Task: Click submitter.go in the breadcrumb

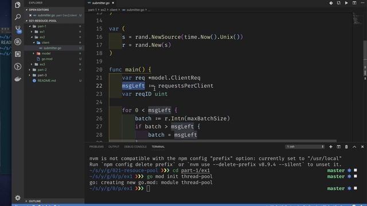Action: click(x=135, y=10)
